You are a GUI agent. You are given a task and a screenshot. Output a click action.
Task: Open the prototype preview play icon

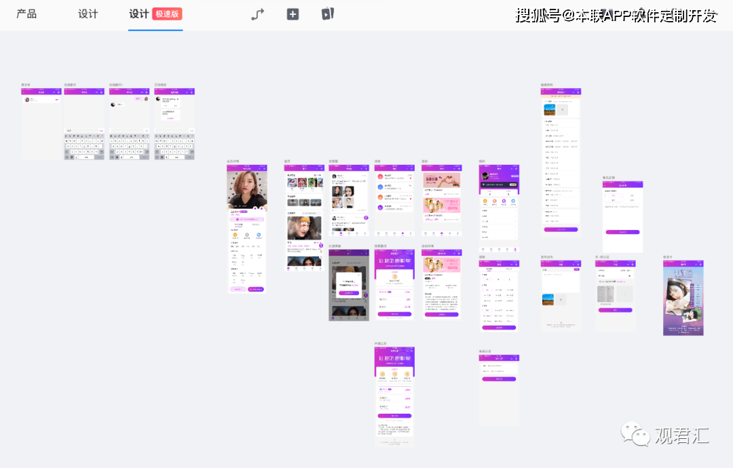(x=328, y=14)
